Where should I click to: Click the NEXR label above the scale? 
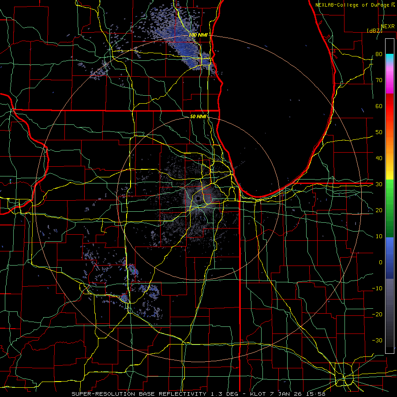[x=387, y=26]
